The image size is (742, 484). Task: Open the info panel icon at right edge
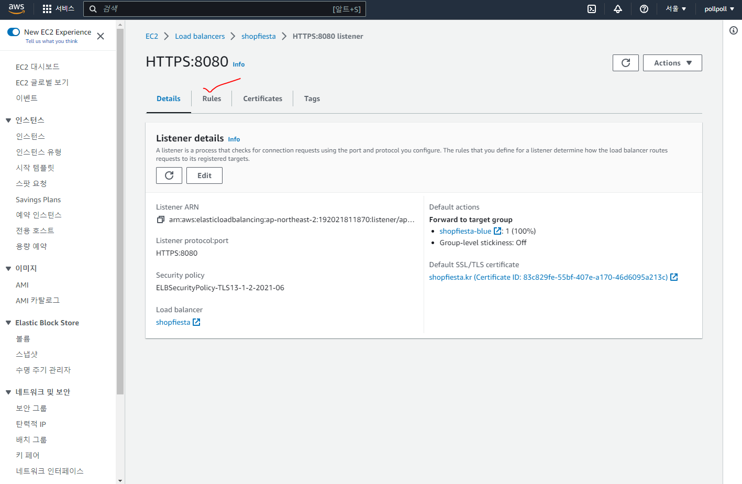tap(734, 30)
